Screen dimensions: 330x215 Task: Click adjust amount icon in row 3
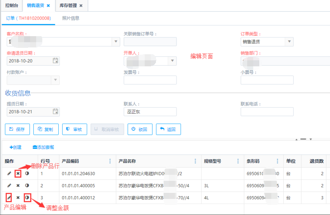[27, 198]
